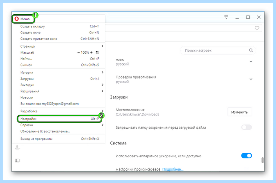Maximize the Opera window
The image size is (276, 183).
click(x=248, y=17)
